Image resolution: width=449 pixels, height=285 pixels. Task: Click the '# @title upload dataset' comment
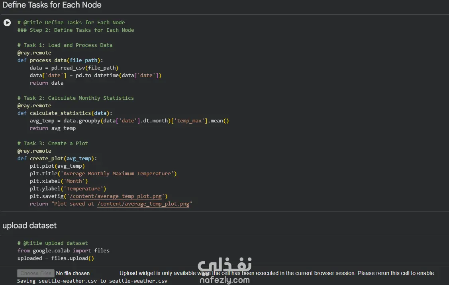point(53,243)
